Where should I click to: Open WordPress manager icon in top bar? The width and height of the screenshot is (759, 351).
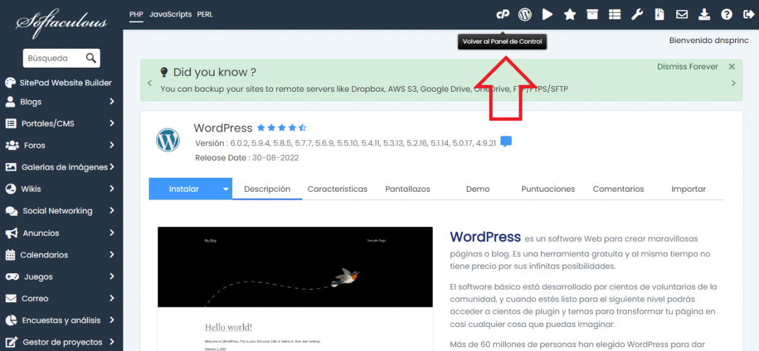point(525,14)
